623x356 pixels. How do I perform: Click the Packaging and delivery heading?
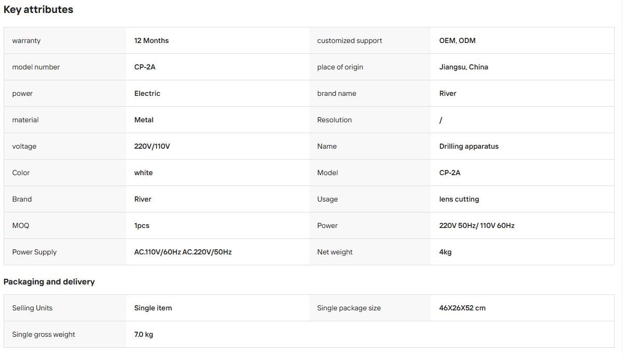coord(49,282)
